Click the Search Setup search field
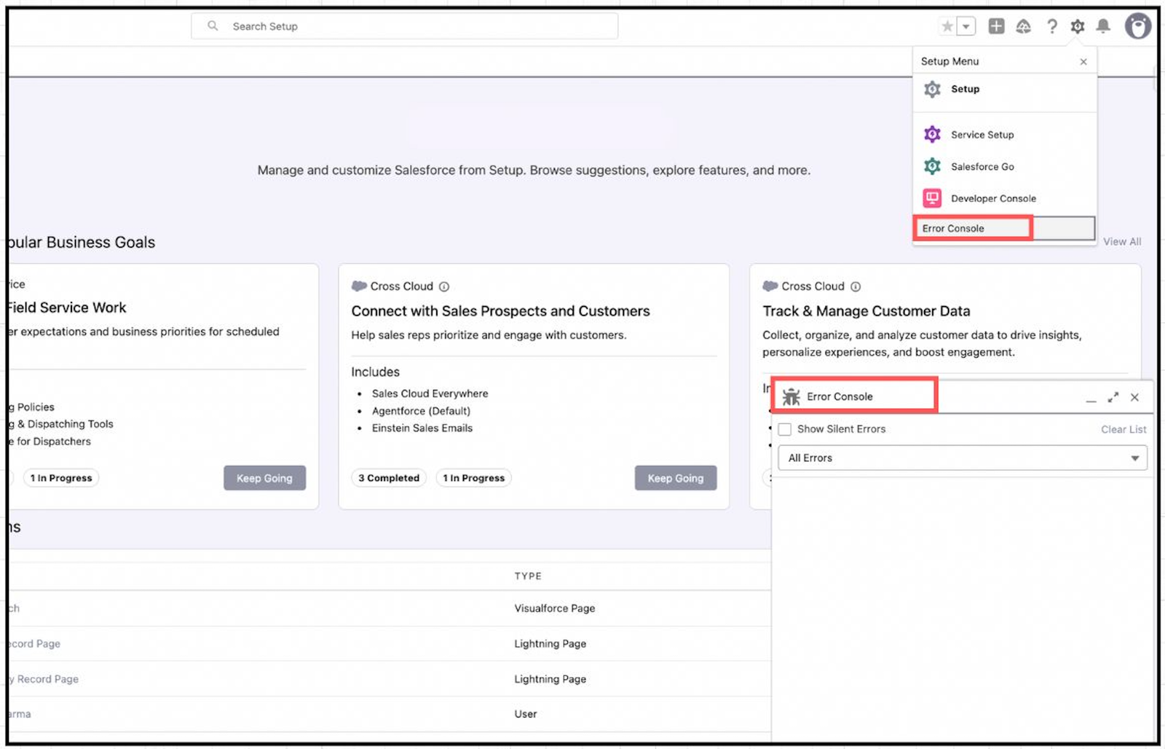The width and height of the screenshot is (1165, 749). [405, 26]
